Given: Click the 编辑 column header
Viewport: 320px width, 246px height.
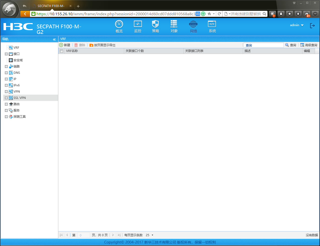Looking at the screenshot, I should [x=308, y=51].
